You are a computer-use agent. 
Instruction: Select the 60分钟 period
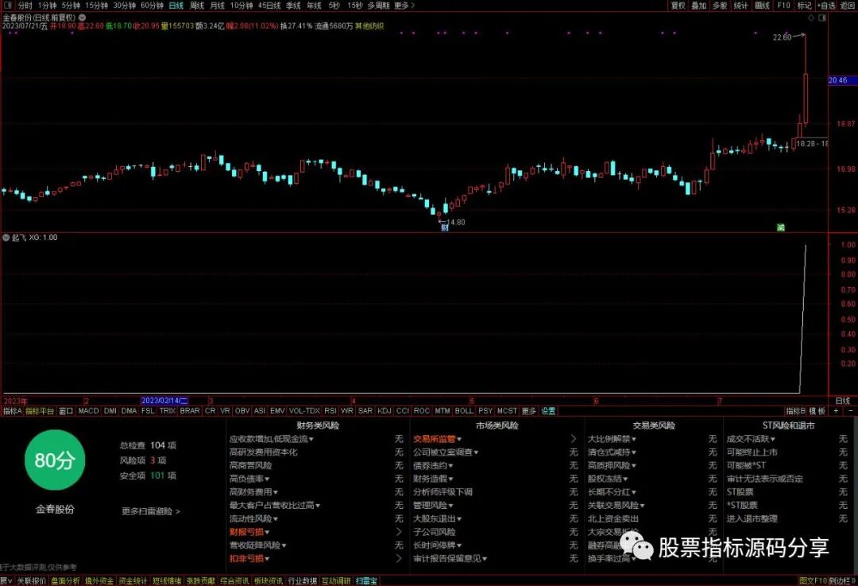coord(152,6)
